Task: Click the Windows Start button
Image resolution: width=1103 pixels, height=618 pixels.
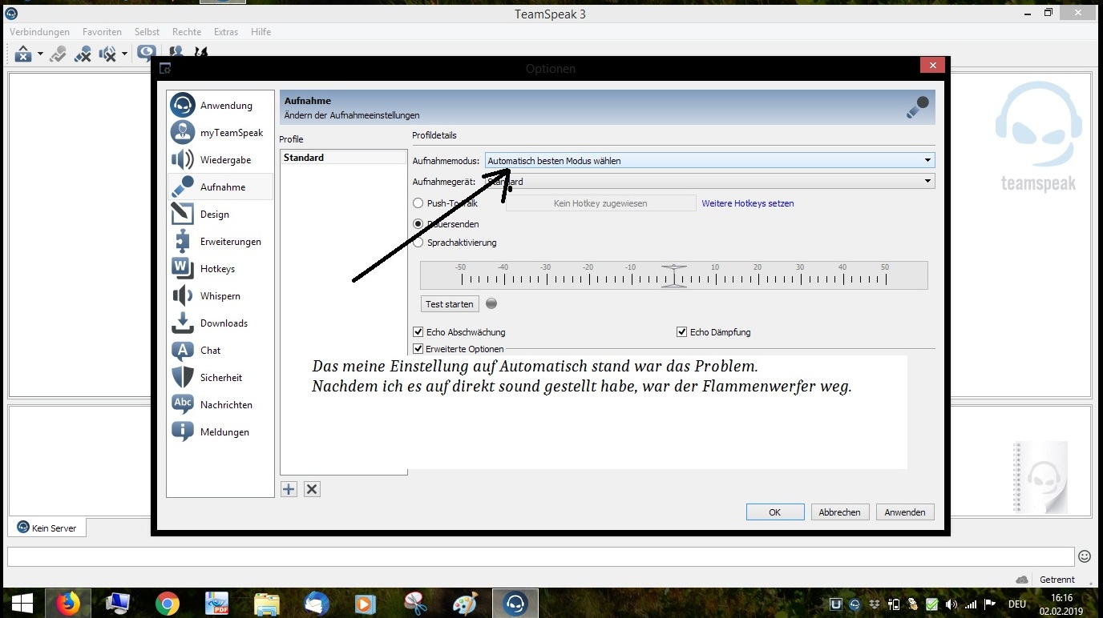Action: [22, 603]
